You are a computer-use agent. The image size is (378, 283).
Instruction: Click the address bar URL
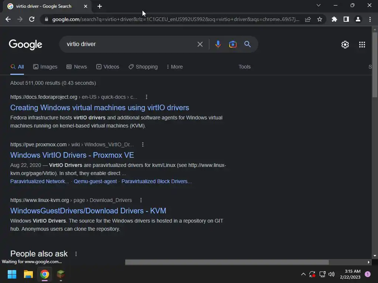176,19
